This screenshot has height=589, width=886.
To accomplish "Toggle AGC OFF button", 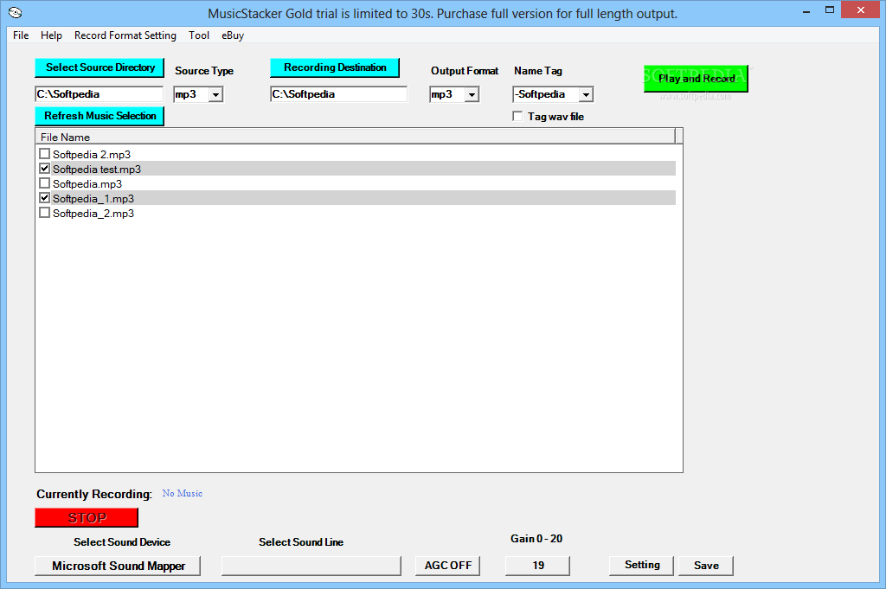I will point(447,566).
